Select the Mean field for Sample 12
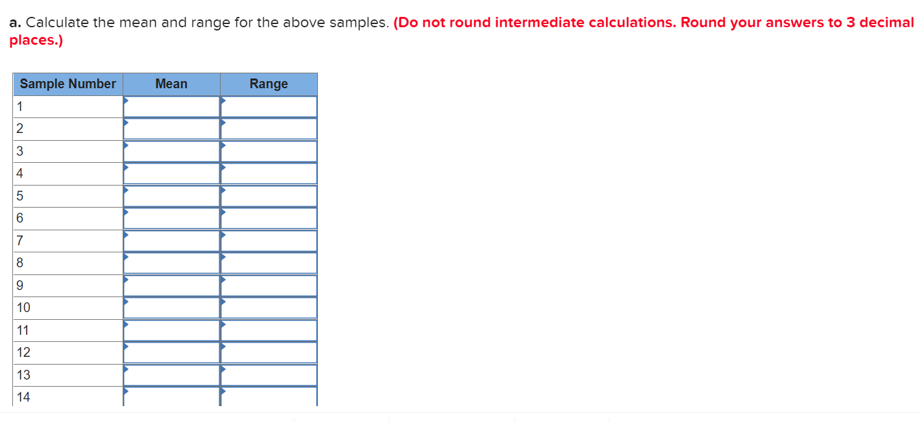922x423 pixels. 171,352
